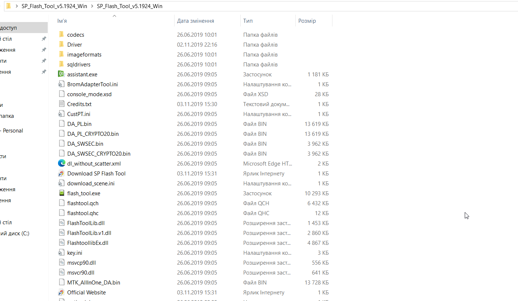This screenshot has height=301, width=518.
Task: Click the MTK_AllInOne_DA.bin file icon
Action: coord(61,282)
